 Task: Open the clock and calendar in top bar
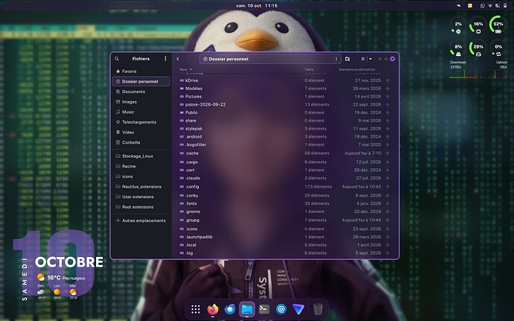257,5
